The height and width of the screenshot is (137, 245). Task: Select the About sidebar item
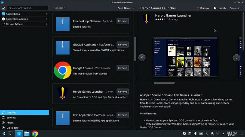[x=10, y=123]
